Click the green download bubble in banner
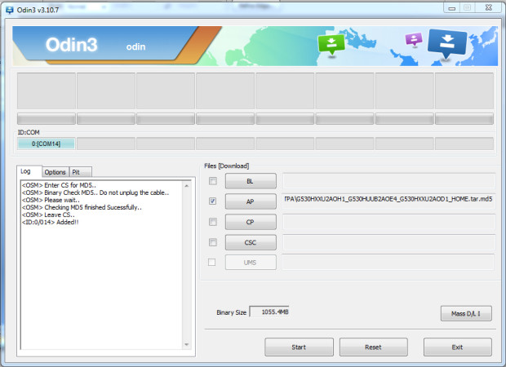Image resolution: width=506 pixels, height=367 pixels. 331,45
